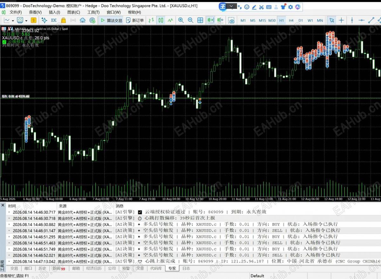381x279 pixels.
Task: Open the 文件(F) menu
Action: tap(16, 12)
